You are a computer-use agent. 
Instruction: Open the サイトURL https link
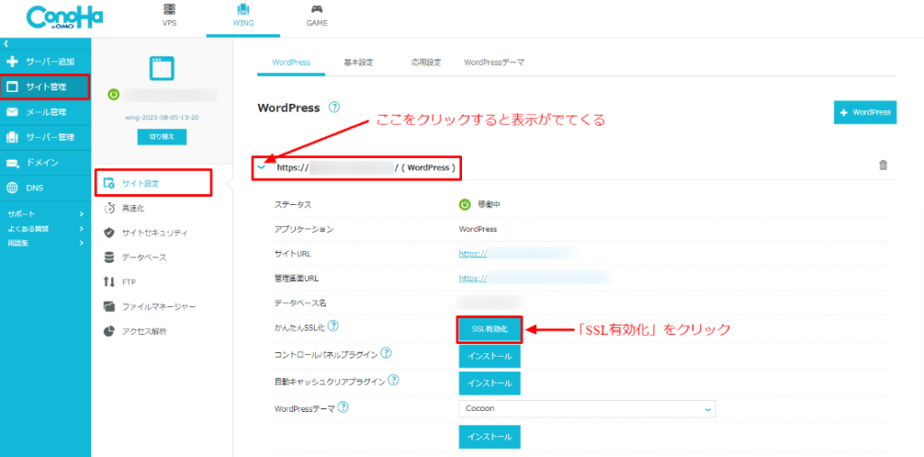[x=473, y=254]
